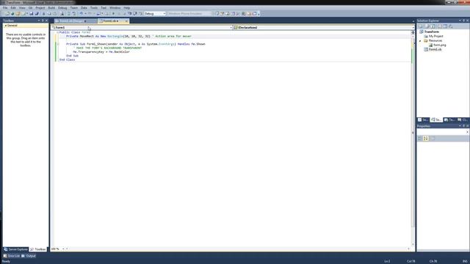Image resolution: width=470 pixels, height=264 pixels.
Task: Open the Tools menu
Action: pyautogui.click(x=94, y=8)
